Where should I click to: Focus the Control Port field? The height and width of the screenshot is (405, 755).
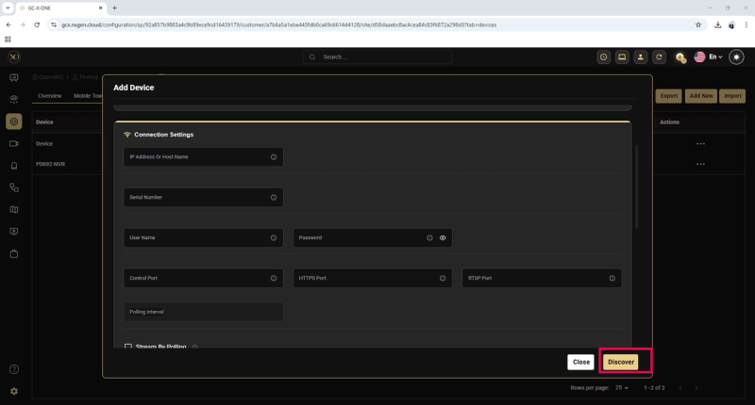203,278
